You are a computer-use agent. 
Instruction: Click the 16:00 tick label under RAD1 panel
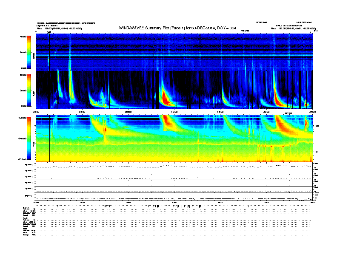[x=220, y=112]
